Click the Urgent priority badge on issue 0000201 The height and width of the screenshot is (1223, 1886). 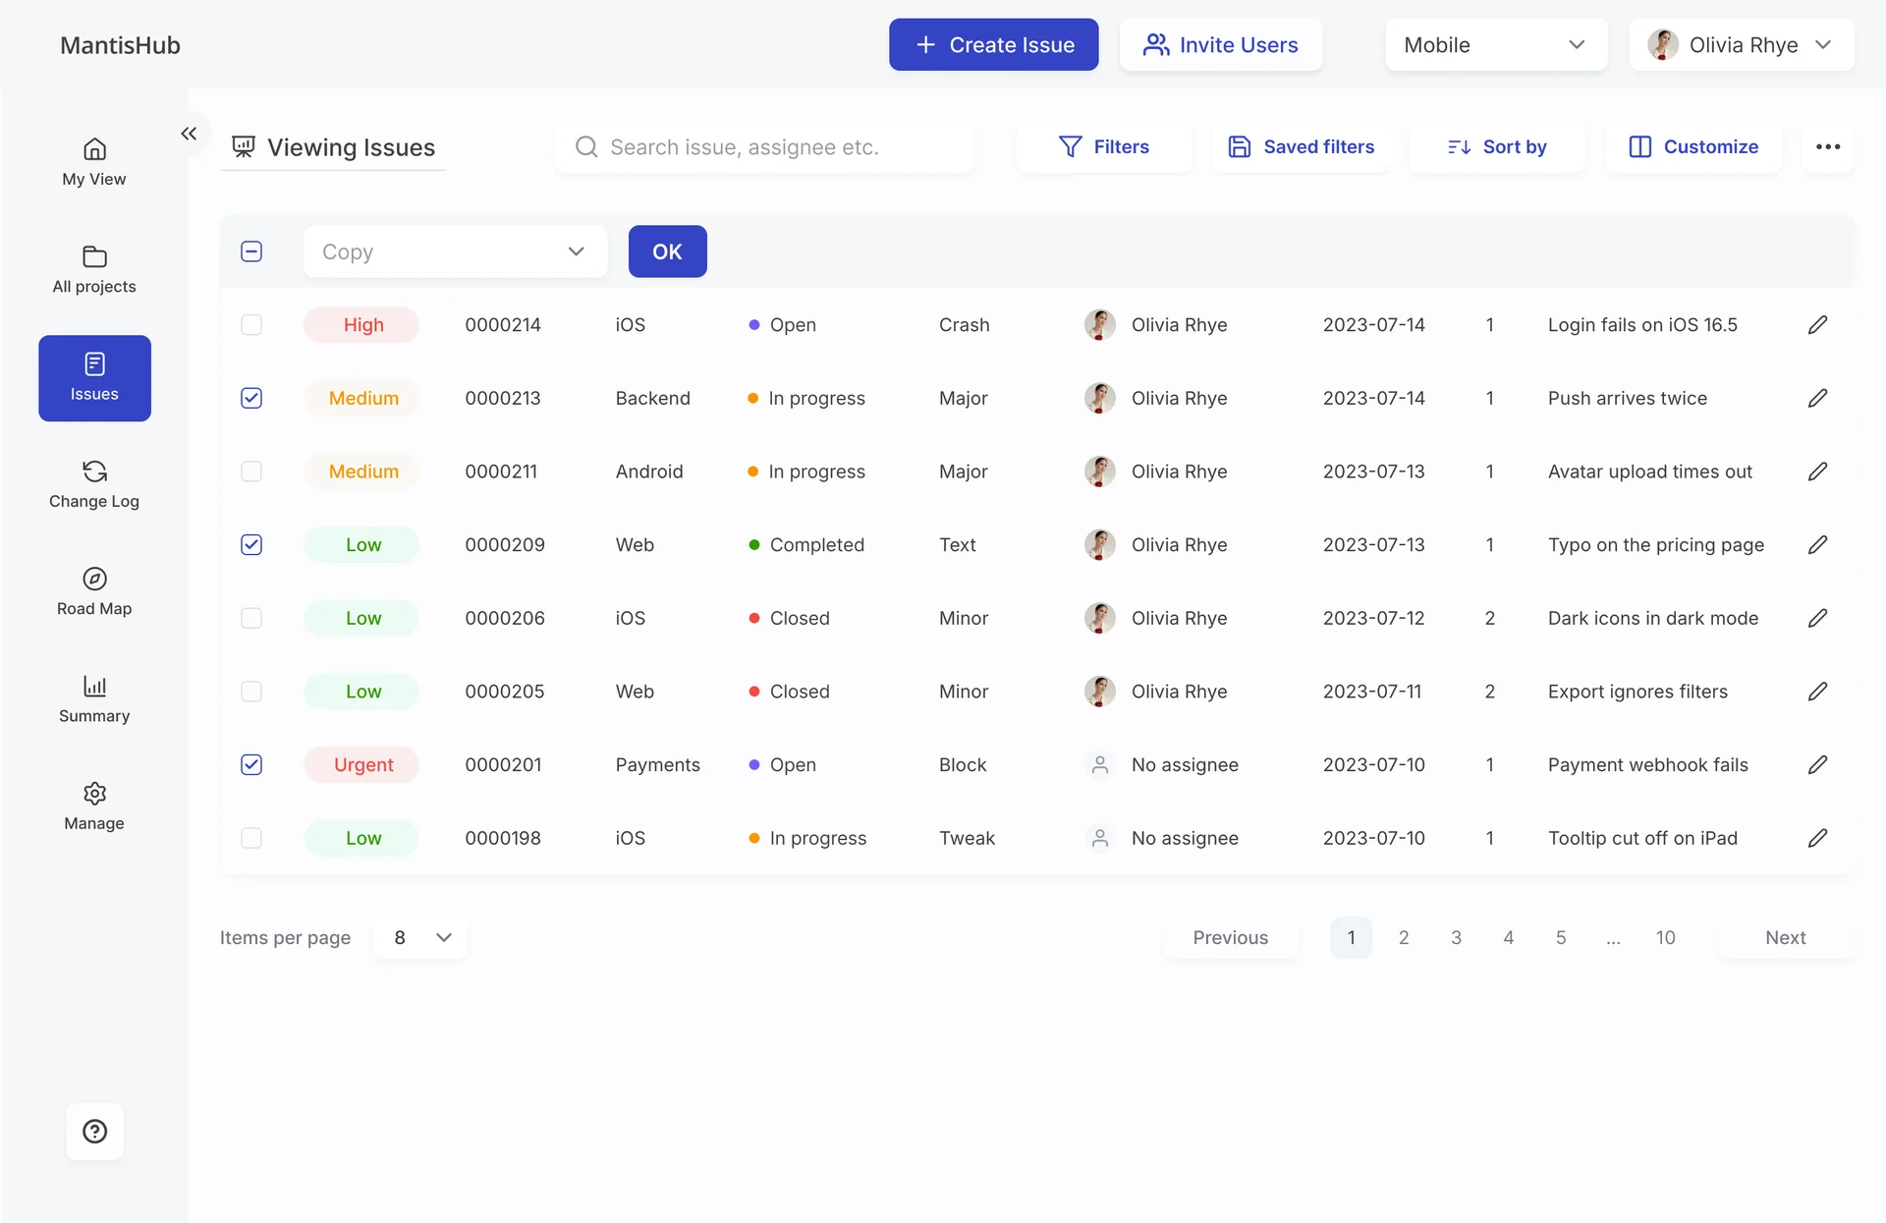click(362, 764)
